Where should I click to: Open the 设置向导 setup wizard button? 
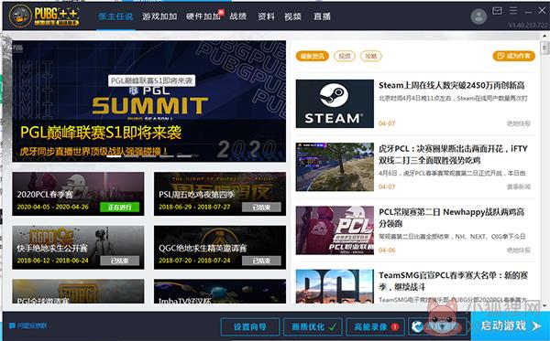(250, 327)
